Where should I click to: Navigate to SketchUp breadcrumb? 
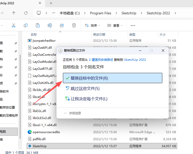tap(129, 13)
